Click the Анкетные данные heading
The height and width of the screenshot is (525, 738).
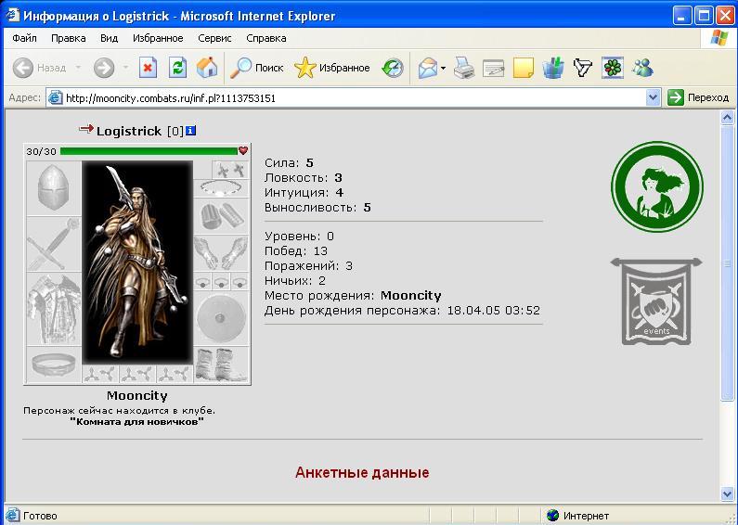[362, 472]
